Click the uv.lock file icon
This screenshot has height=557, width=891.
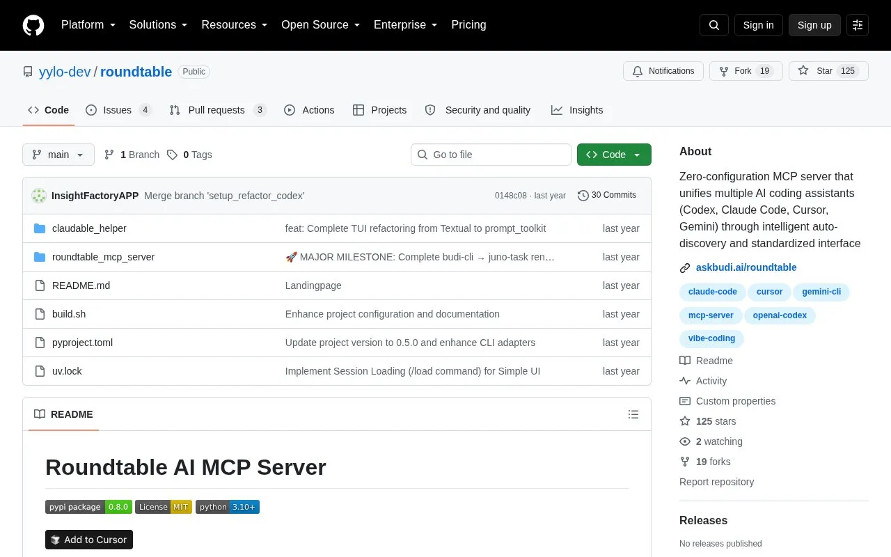click(40, 371)
